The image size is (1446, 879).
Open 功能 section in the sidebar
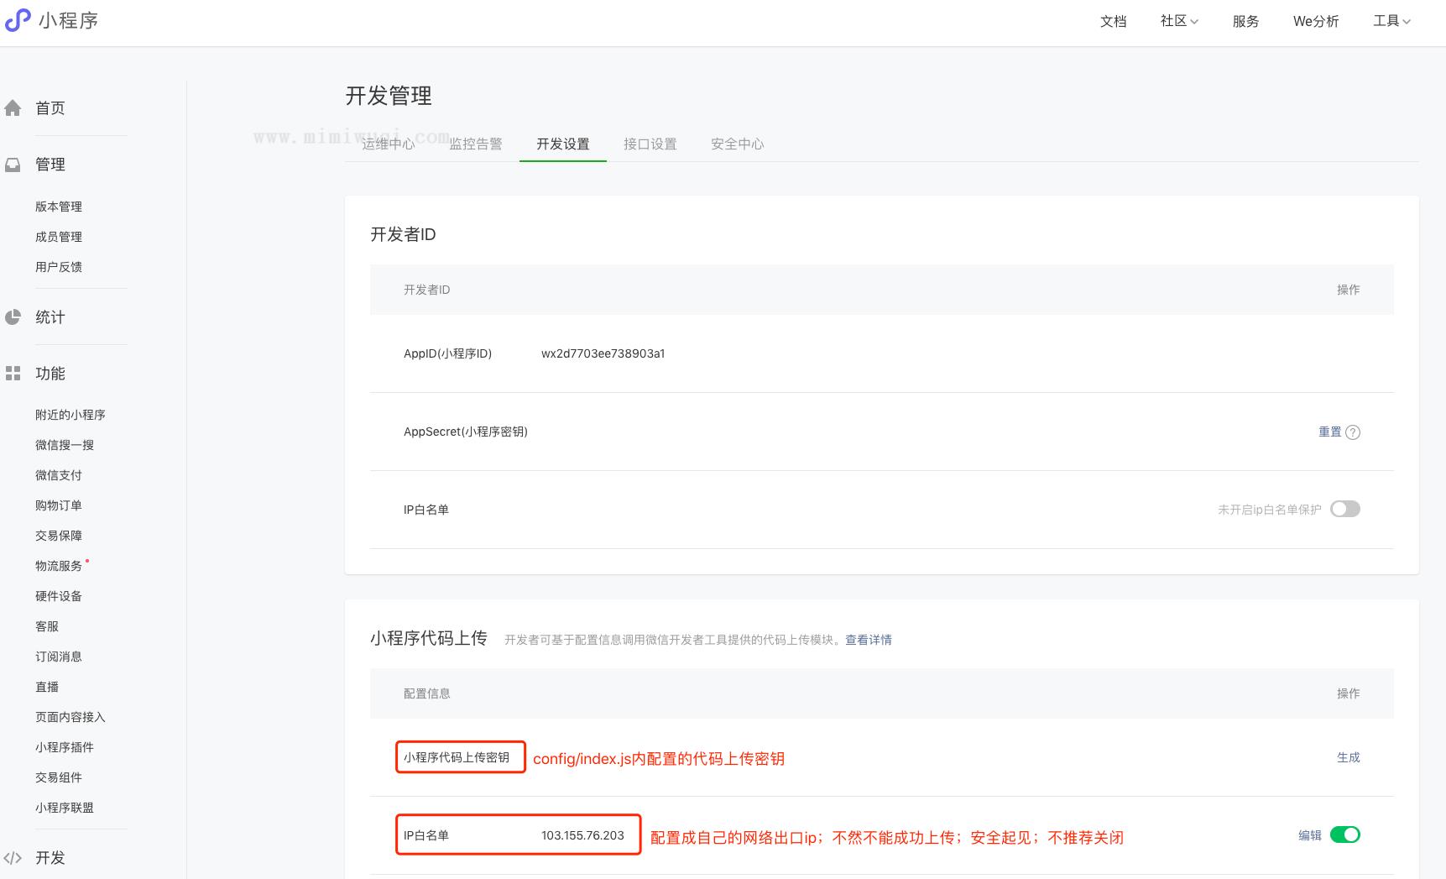(50, 374)
